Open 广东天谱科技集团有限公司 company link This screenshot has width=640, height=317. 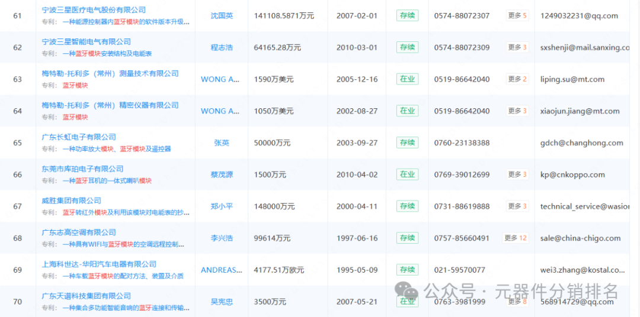[x=87, y=296]
